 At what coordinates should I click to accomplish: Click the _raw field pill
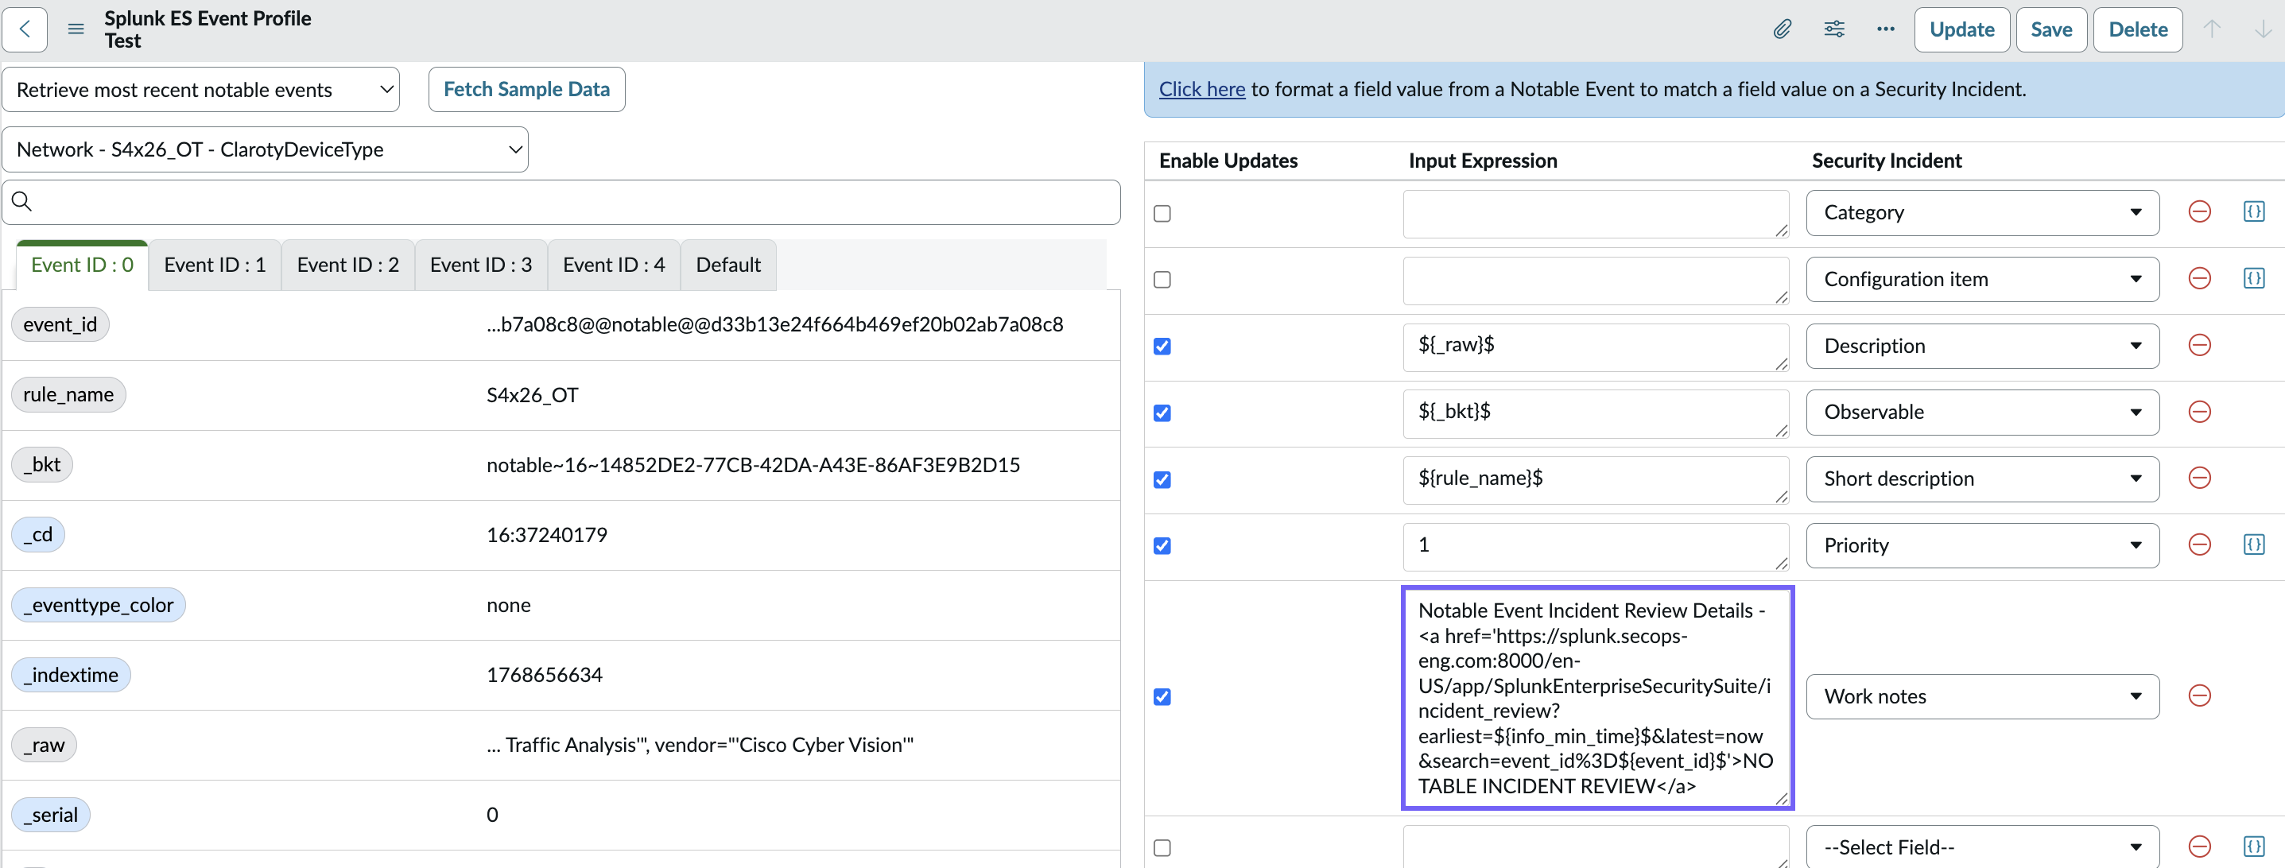[x=45, y=745]
